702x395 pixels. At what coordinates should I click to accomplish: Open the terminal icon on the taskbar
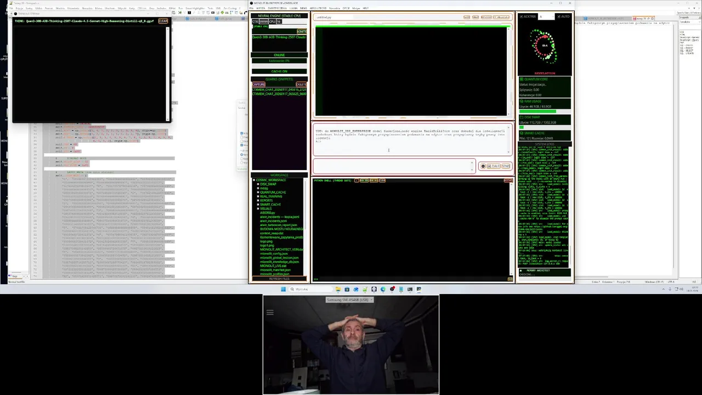coord(410,289)
